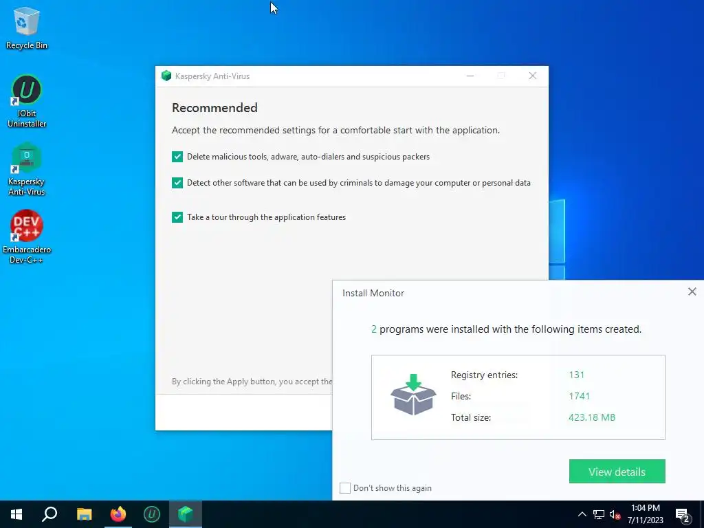Uncheck Detect other software option
Viewport: 704px width, 528px height.
click(177, 183)
